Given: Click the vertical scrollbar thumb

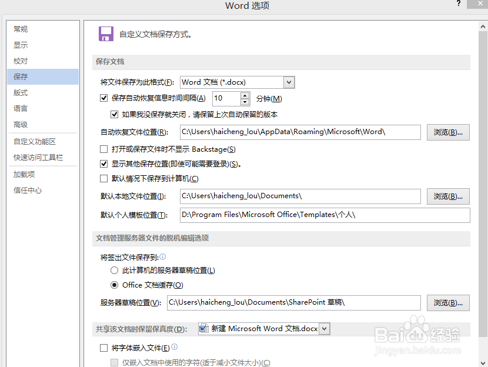Looking at the screenshot, I should [483, 183].
